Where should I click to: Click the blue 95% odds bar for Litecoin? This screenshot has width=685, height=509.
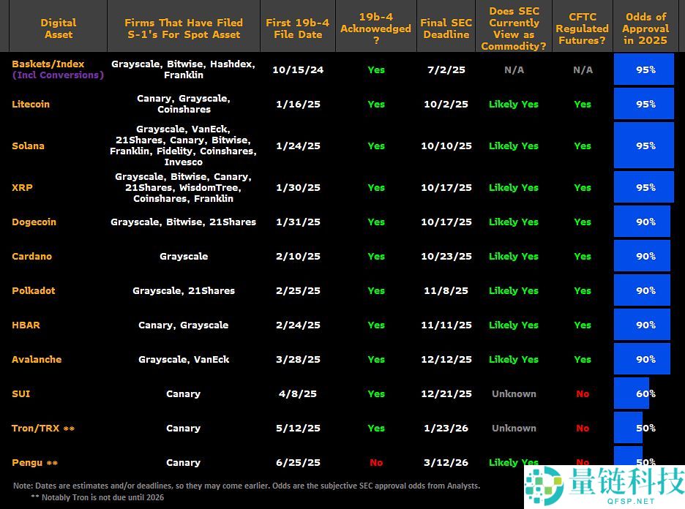(643, 104)
